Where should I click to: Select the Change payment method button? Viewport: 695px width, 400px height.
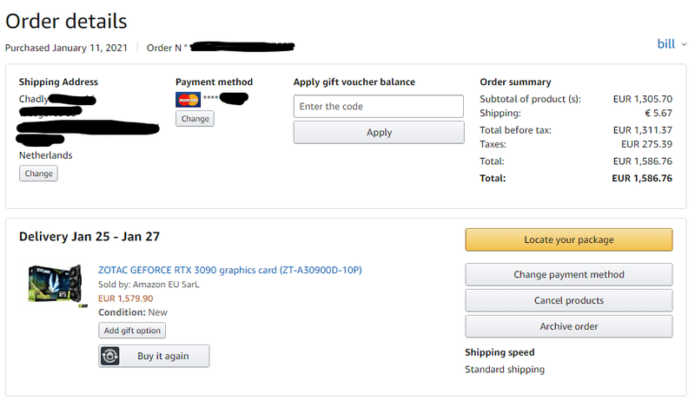coord(569,274)
